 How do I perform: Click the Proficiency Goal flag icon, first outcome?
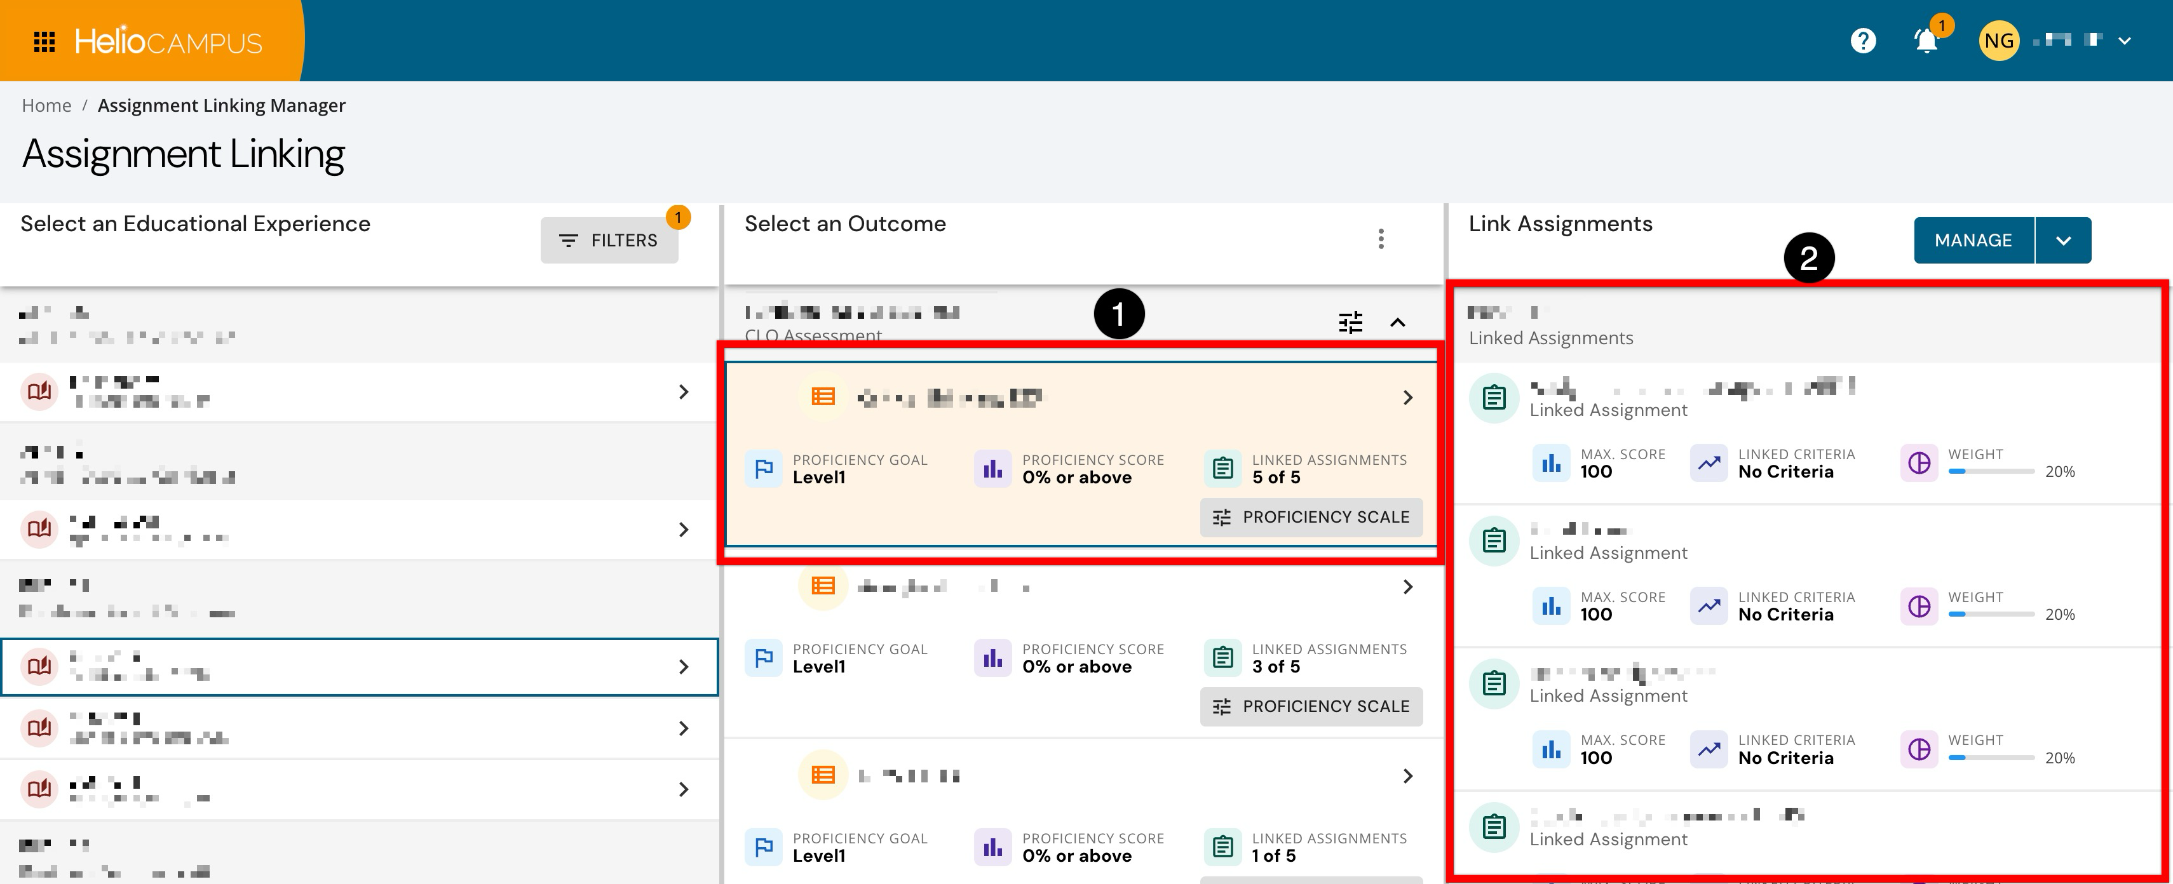tap(764, 468)
